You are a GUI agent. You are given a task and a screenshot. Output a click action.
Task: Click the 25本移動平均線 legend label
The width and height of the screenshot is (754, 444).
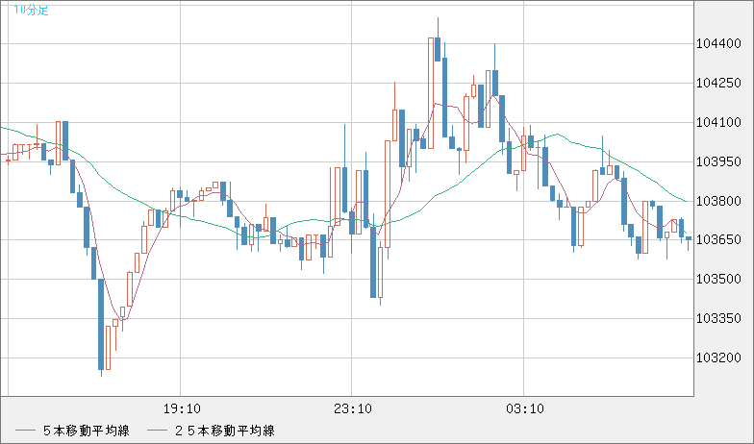(x=225, y=431)
